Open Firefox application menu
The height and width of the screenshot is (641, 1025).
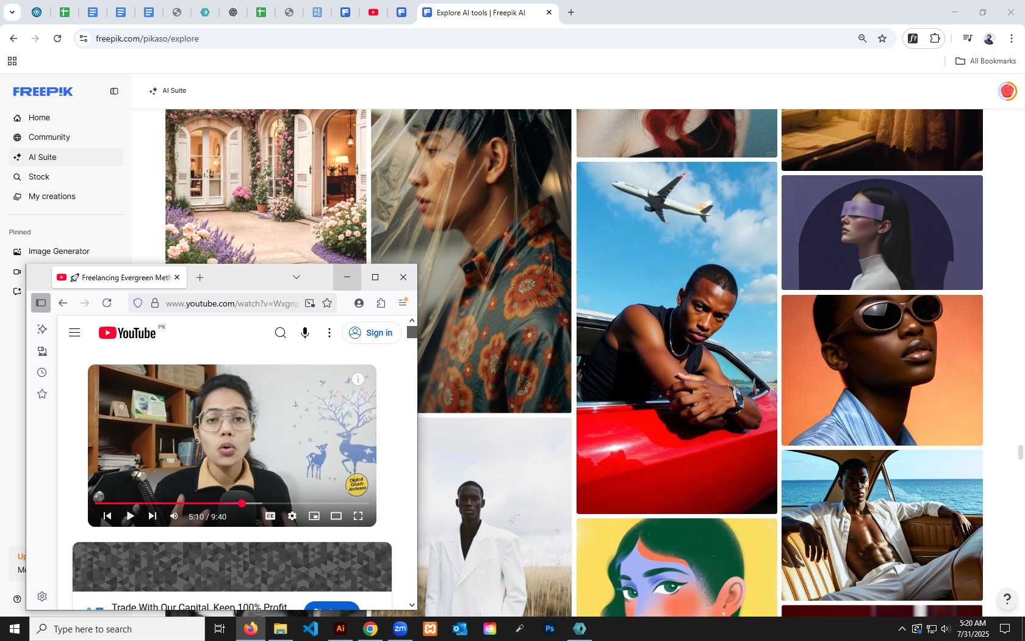coord(403,303)
